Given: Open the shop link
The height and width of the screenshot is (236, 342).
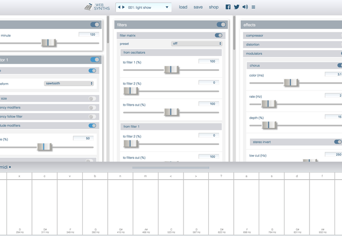Looking at the screenshot, I should [x=214, y=7].
